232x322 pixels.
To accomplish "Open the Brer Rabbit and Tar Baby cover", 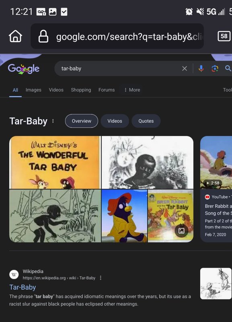I will (170, 216).
